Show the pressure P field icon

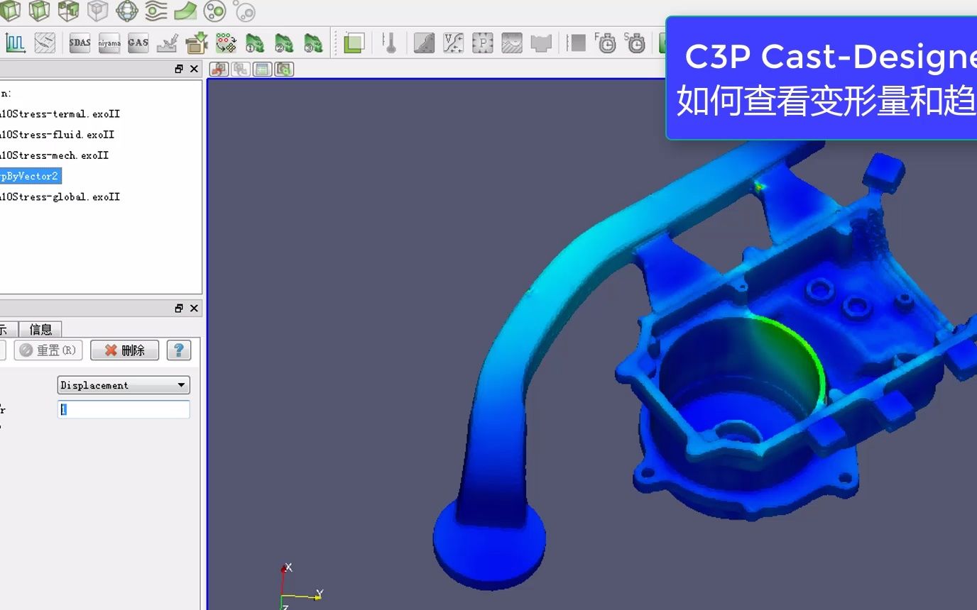click(482, 43)
